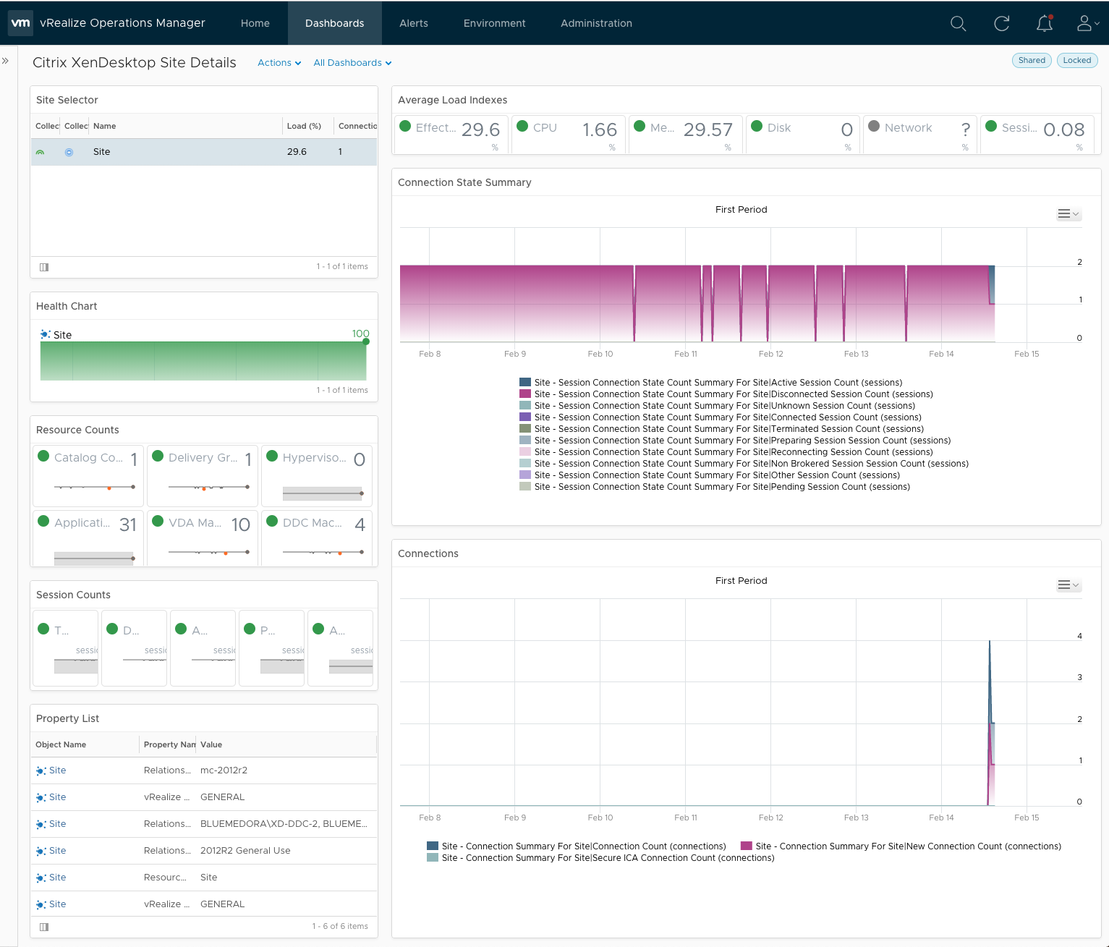Toggle Preparing Session Count legend entry
1109x947 pixels.
pyautogui.click(x=735, y=441)
